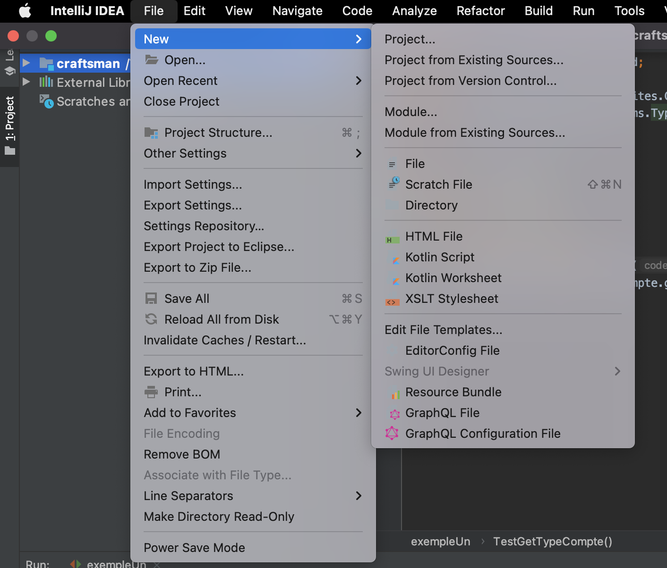
Task: Click the Open folder icon in File menu
Action: tap(152, 60)
